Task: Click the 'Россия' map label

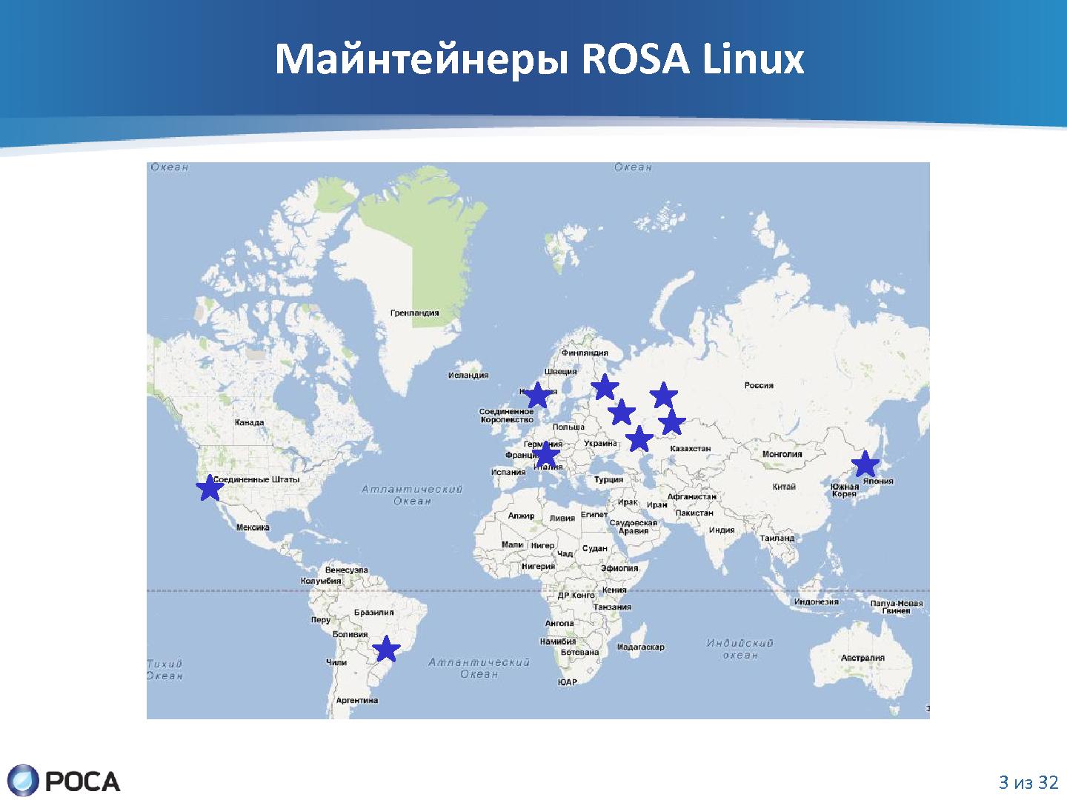Action: point(759,385)
